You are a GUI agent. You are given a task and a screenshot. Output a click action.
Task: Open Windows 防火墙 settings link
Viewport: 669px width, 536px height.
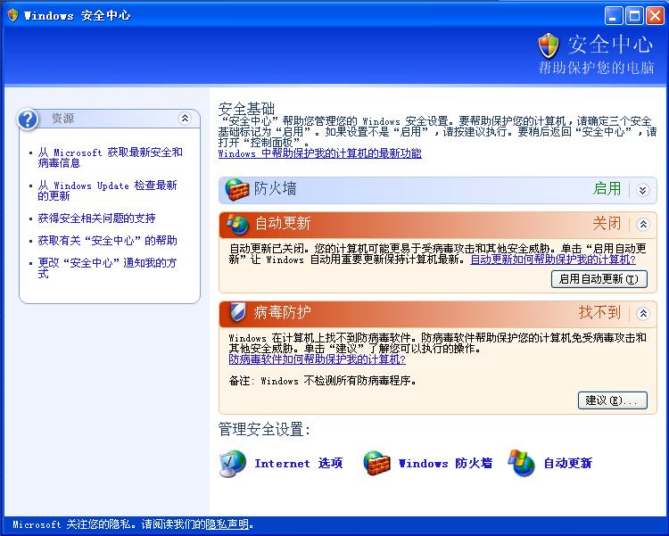click(x=445, y=463)
